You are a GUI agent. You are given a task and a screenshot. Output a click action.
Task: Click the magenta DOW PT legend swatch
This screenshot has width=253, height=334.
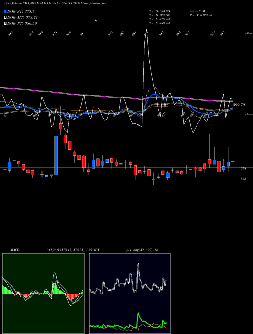[x=5, y=23]
